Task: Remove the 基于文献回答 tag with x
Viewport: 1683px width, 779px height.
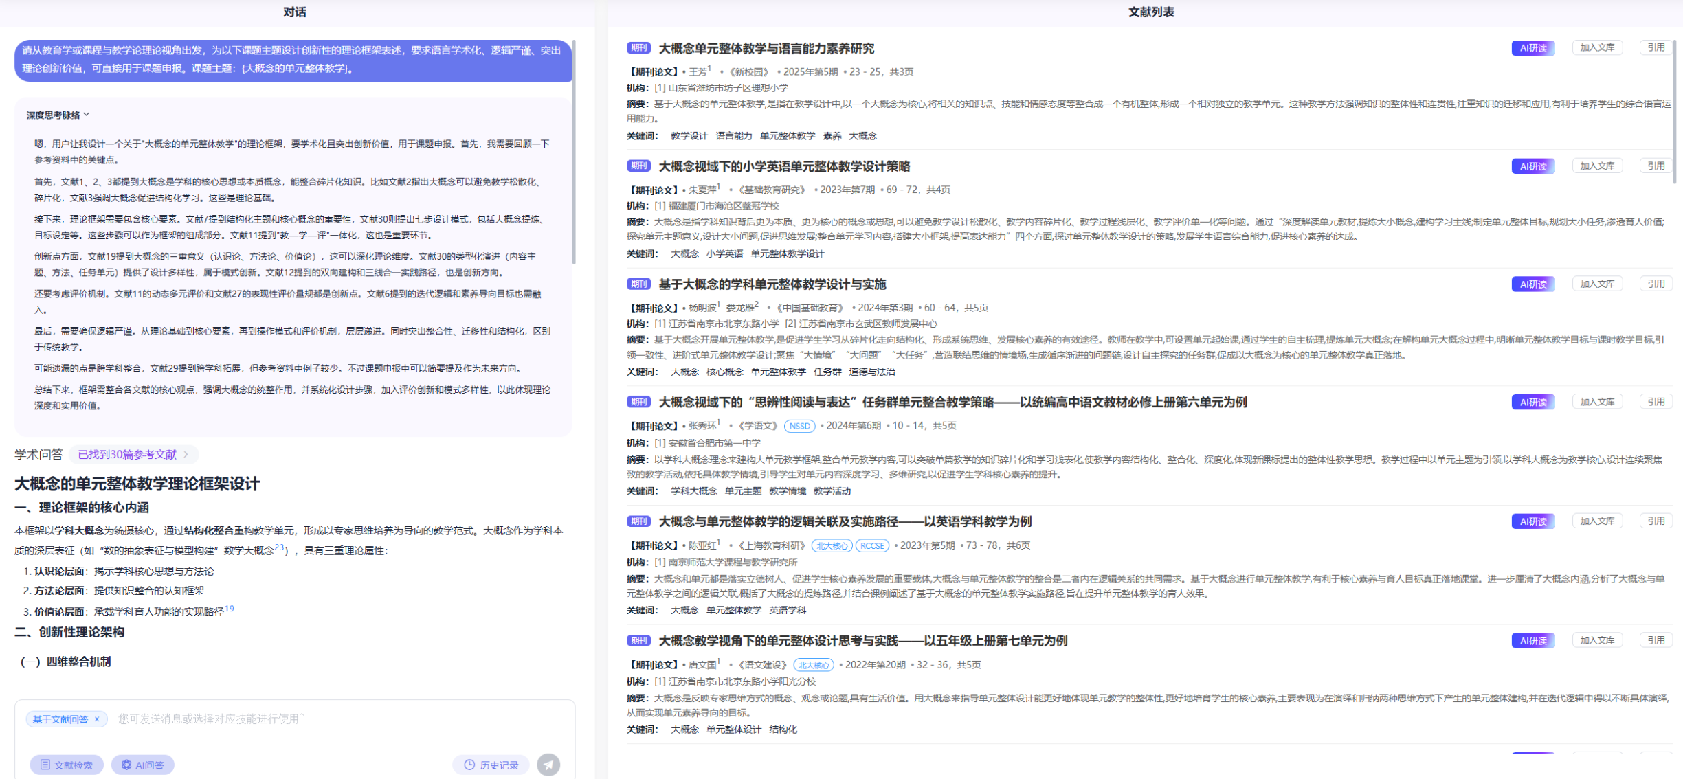Action: [97, 719]
